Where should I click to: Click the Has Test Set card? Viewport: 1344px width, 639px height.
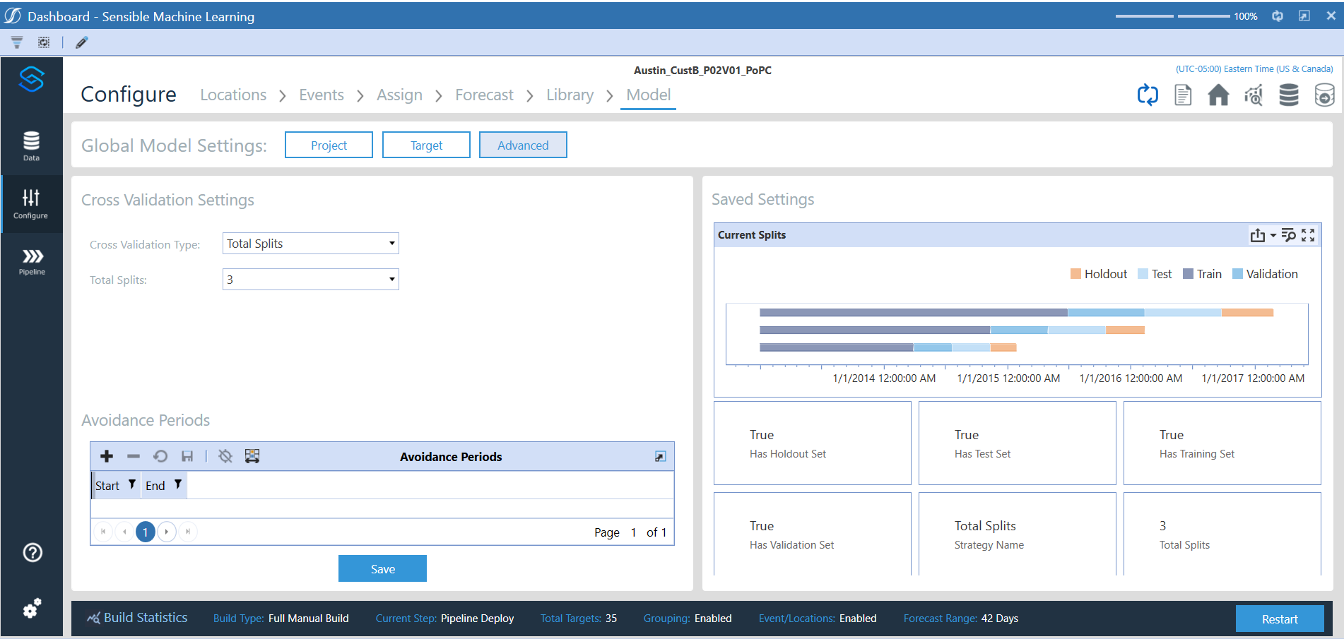pos(1018,443)
